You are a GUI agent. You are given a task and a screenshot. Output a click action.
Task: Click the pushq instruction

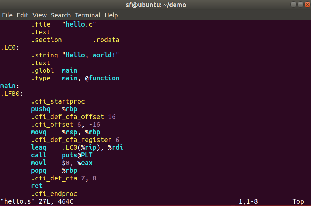point(41,109)
